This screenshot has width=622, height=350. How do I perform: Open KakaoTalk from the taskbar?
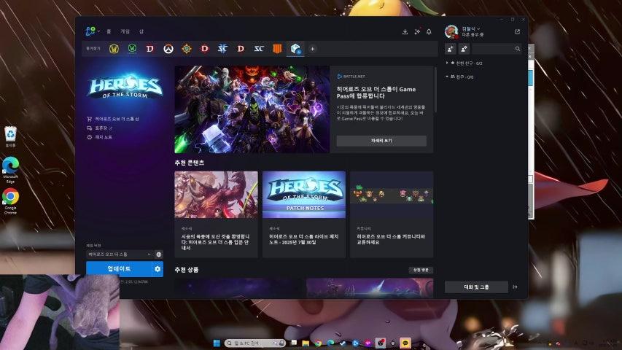click(405, 343)
